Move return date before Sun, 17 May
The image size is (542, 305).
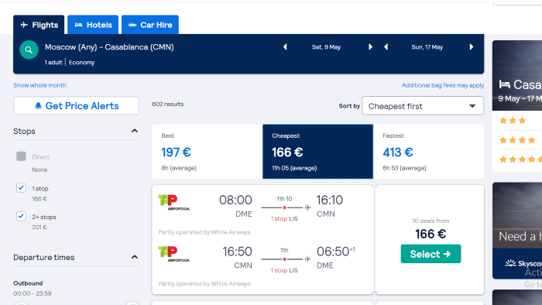[x=386, y=47]
